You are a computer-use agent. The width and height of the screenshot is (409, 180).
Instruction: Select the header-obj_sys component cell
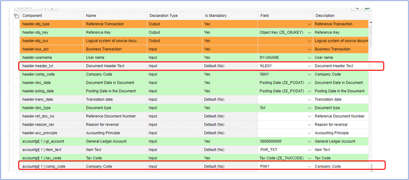click(x=51, y=41)
